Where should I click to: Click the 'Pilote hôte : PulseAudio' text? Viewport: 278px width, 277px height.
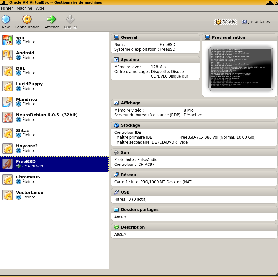click(136, 160)
